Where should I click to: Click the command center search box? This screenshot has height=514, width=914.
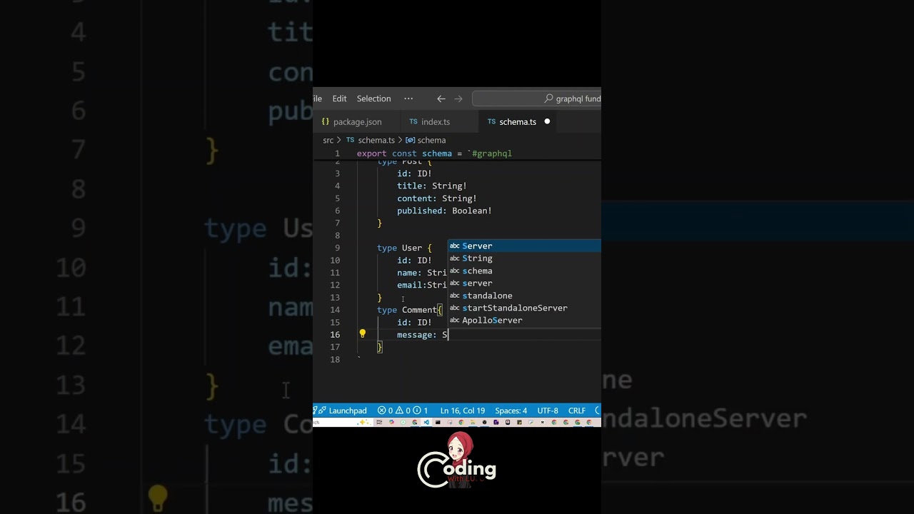tap(536, 99)
